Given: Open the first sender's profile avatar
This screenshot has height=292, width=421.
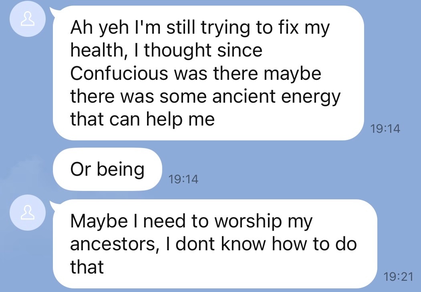Looking at the screenshot, I should (x=28, y=19).
